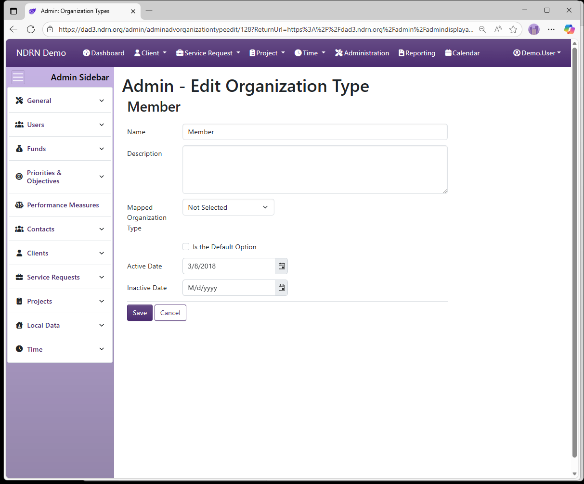
Task: Click the Inactive Date input field
Action: click(229, 288)
